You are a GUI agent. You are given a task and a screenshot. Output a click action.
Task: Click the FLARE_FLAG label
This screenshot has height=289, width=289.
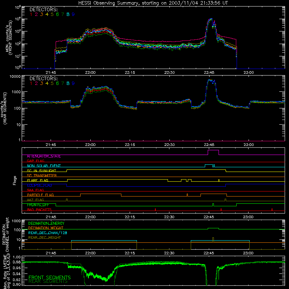click(x=38, y=180)
